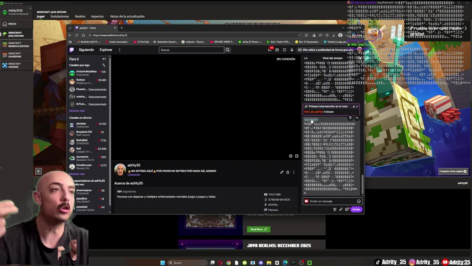Reply to SoyTamal1 message arrow icon
472x266 pixels.
[357, 118]
